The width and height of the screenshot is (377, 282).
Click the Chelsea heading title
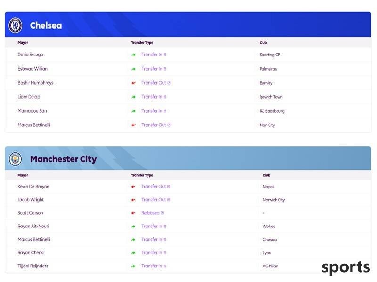pyautogui.click(x=46, y=25)
